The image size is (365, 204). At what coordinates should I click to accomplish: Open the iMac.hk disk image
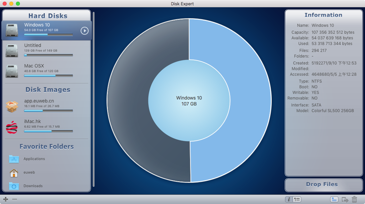(x=46, y=127)
